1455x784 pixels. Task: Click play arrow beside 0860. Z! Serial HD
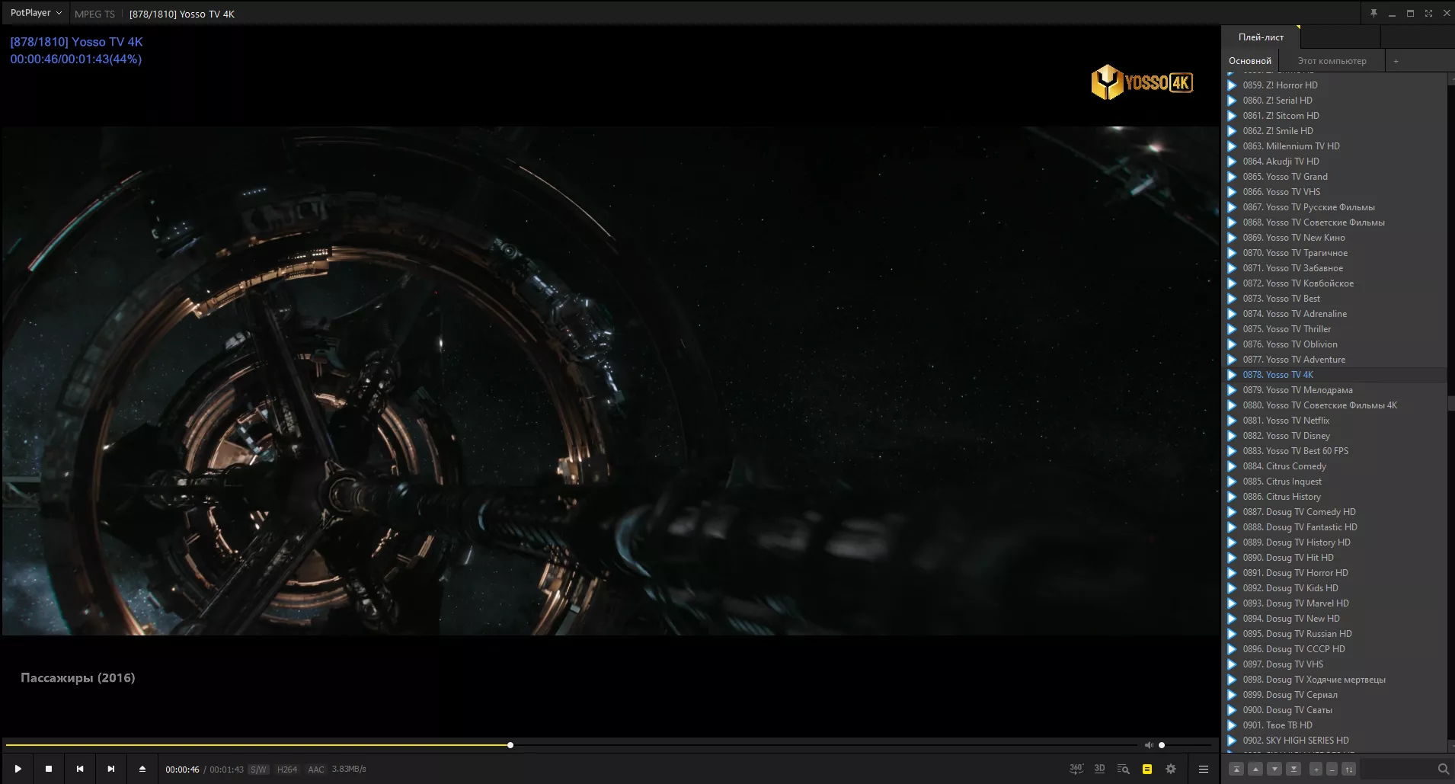pos(1232,101)
